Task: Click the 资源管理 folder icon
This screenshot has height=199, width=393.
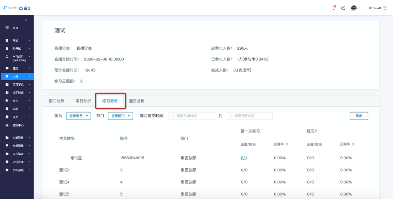Action: 7,138
